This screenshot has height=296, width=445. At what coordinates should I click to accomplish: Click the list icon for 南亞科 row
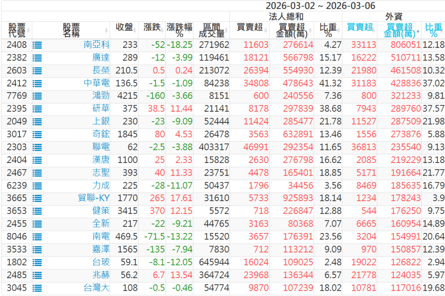coord(37,45)
